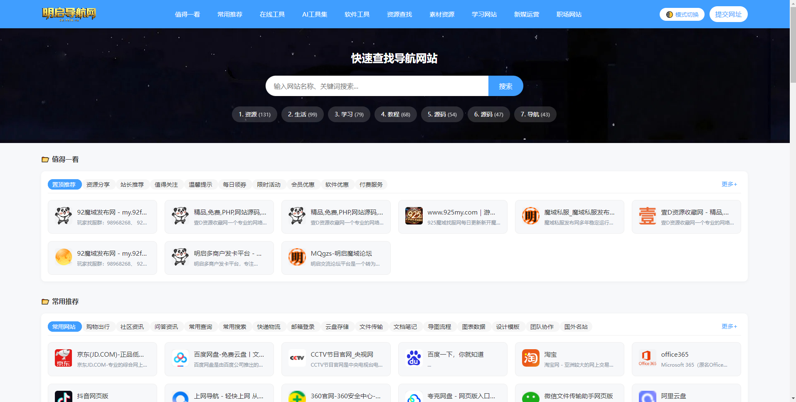This screenshot has width=796, height=402.
Task: Open the 资源查找 nav menu item
Action: pyautogui.click(x=399, y=14)
